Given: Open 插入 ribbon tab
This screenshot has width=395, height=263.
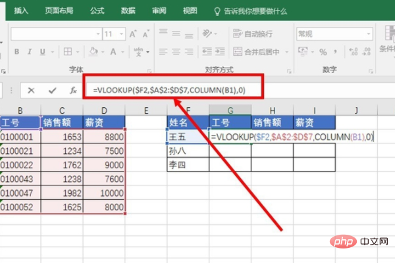Looking at the screenshot, I should [21, 11].
